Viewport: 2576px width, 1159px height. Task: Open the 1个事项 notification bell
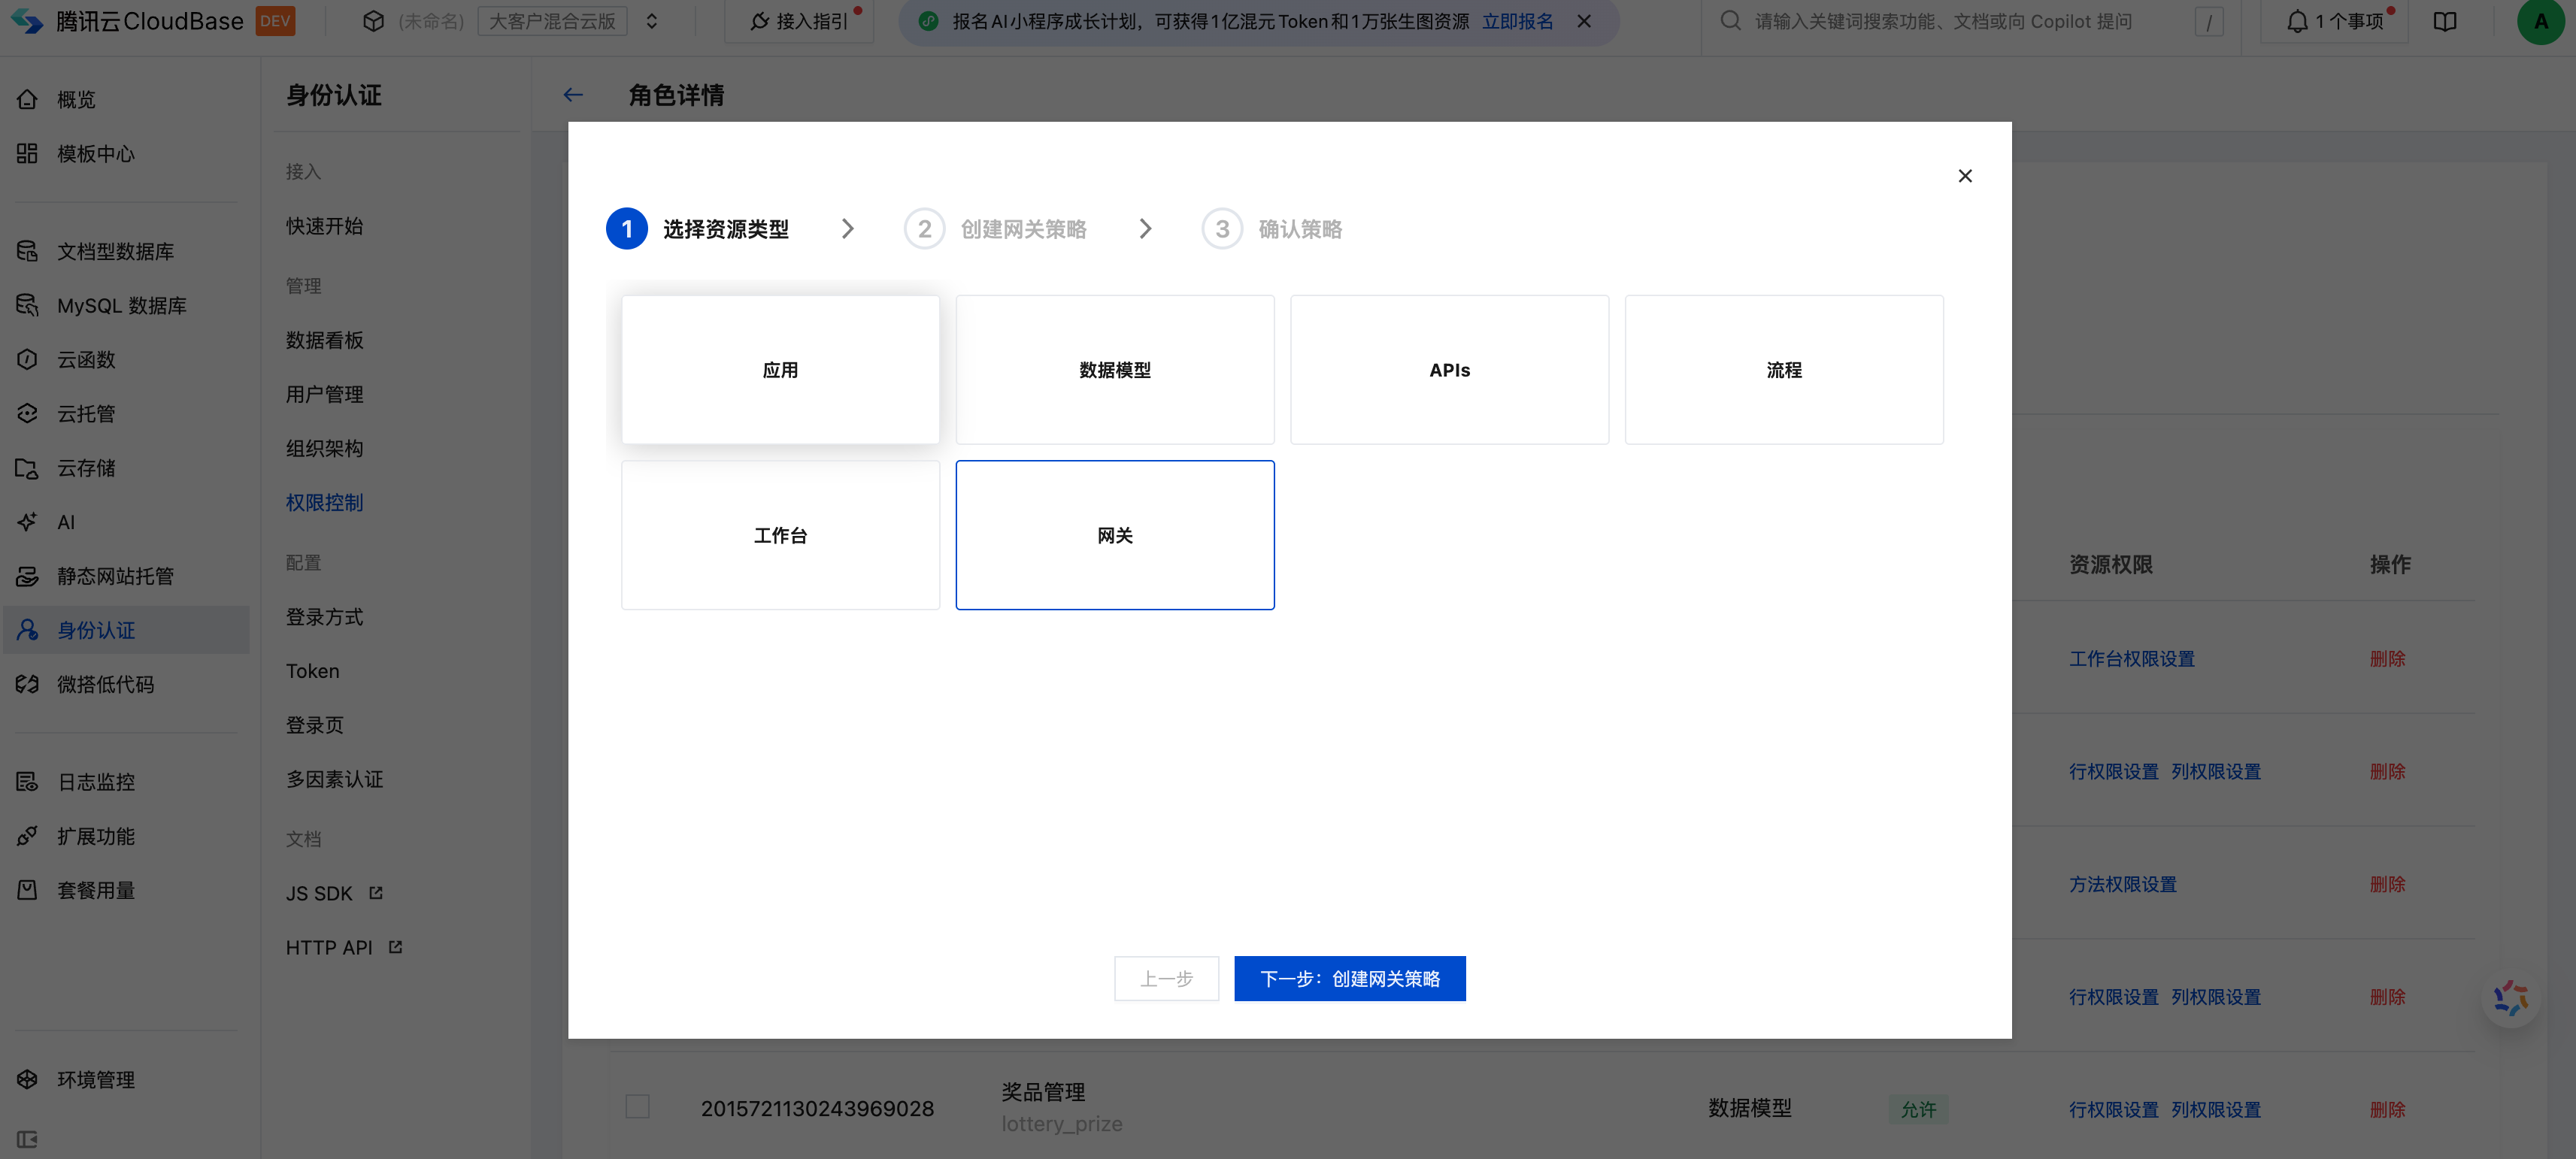[2297, 21]
